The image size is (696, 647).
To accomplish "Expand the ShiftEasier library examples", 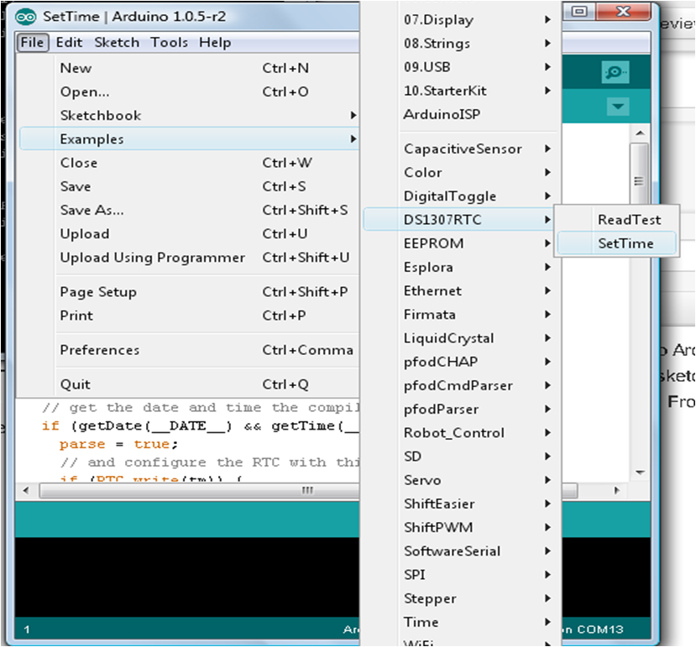I will click(x=460, y=504).
